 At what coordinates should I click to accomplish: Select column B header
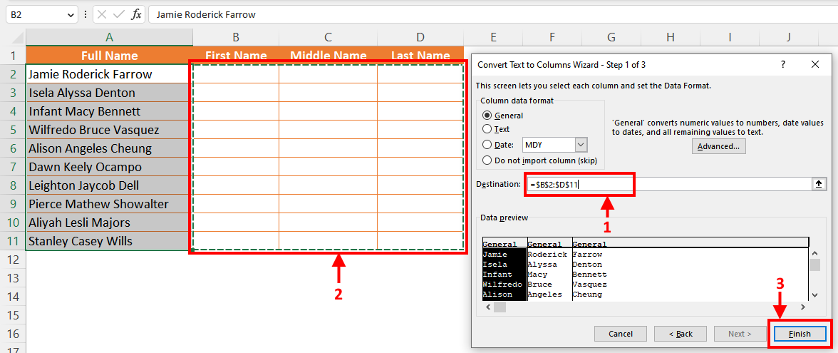tap(236, 37)
